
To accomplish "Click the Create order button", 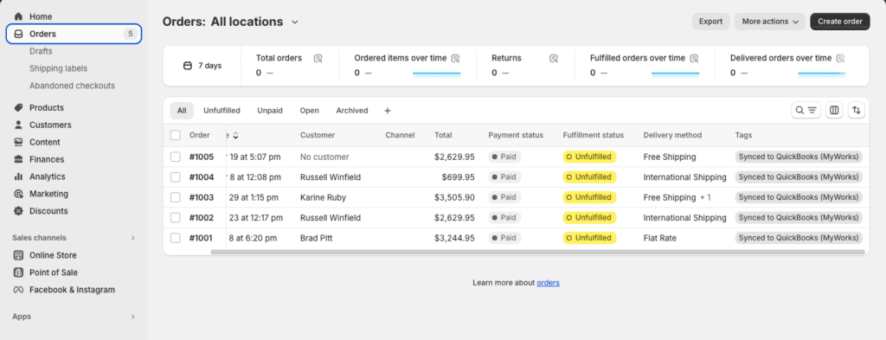I will [839, 22].
